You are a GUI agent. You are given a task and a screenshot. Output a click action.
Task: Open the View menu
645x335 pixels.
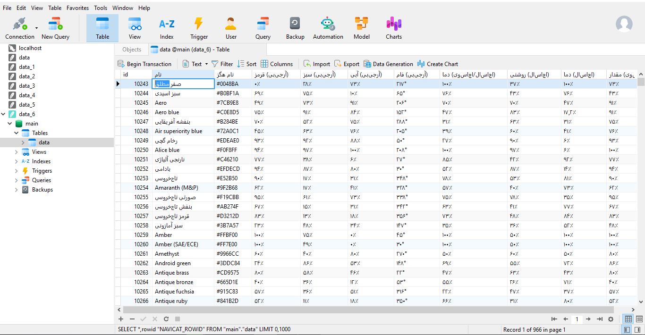click(x=37, y=8)
